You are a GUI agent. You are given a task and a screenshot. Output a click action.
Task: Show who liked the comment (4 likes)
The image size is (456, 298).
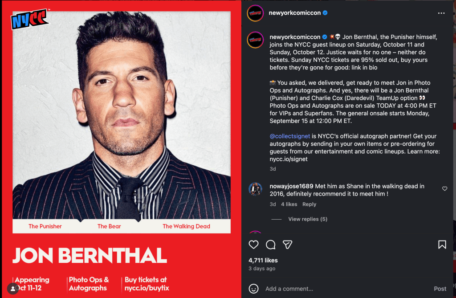click(x=289, y=204)
